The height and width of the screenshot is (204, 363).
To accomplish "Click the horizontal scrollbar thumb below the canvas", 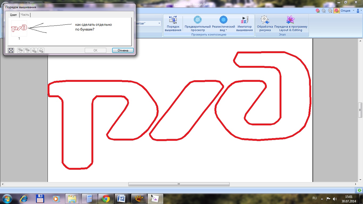I will [179, 184].
